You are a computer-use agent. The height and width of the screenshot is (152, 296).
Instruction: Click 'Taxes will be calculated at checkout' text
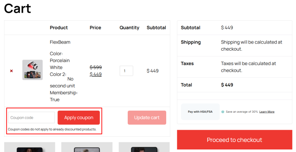(x=249, y=67)
